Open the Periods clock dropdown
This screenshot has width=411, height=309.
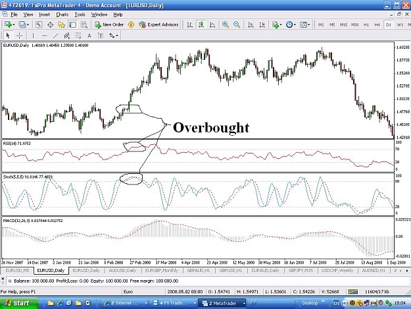291,24
